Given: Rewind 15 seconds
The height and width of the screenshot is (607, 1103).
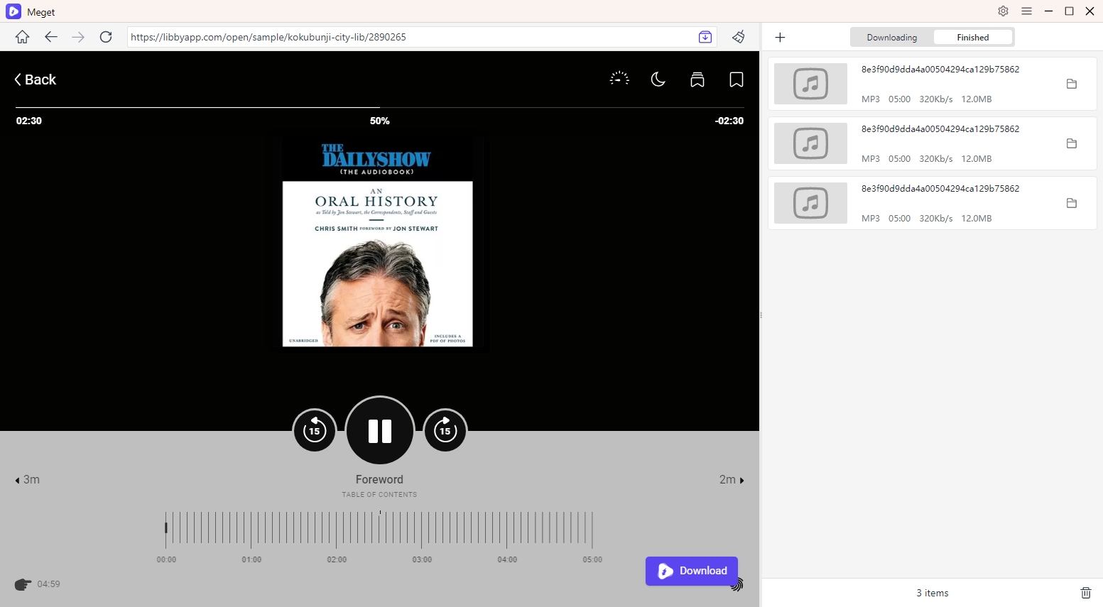Looking at the screenshot, I should (315, 430).
